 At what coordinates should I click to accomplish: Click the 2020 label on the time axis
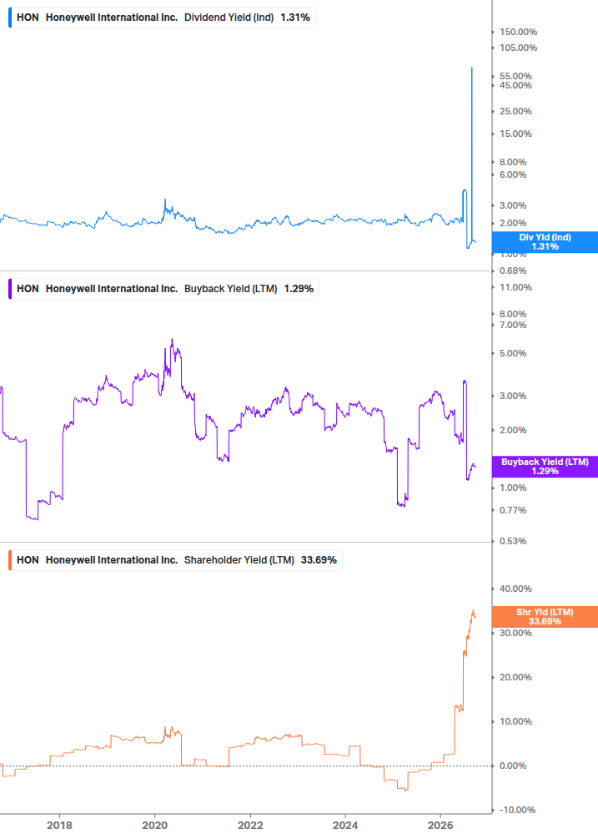tap(154, 825)
